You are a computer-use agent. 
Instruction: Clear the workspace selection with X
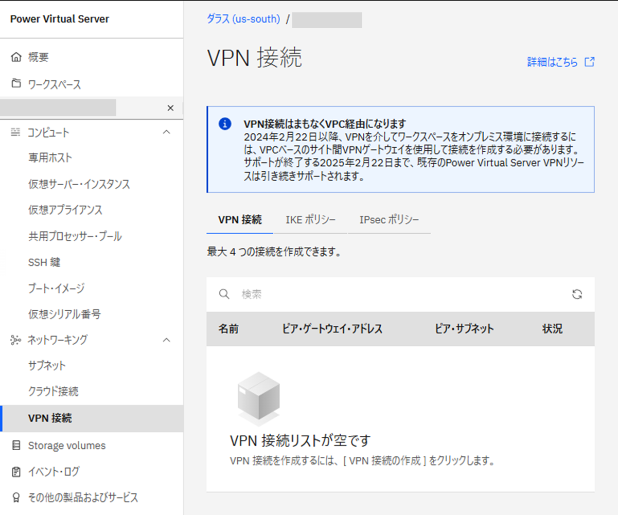[x=170, y=108]
